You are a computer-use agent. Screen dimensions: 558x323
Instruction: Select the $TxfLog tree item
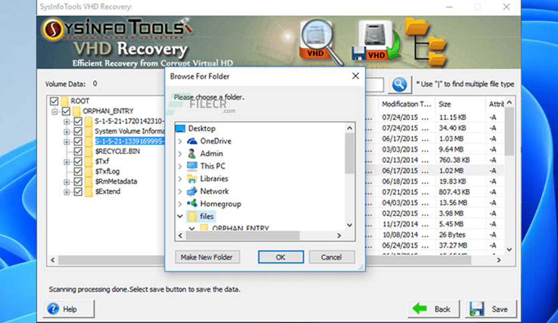107,172
